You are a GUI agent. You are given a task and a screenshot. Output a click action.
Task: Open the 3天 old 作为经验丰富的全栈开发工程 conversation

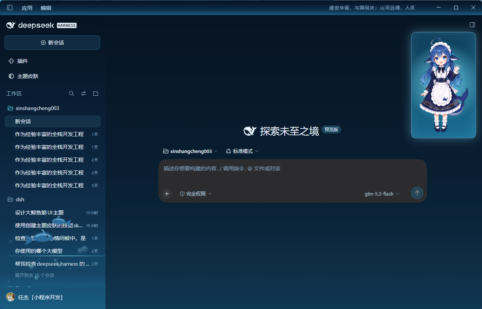[x=53, y=185]
